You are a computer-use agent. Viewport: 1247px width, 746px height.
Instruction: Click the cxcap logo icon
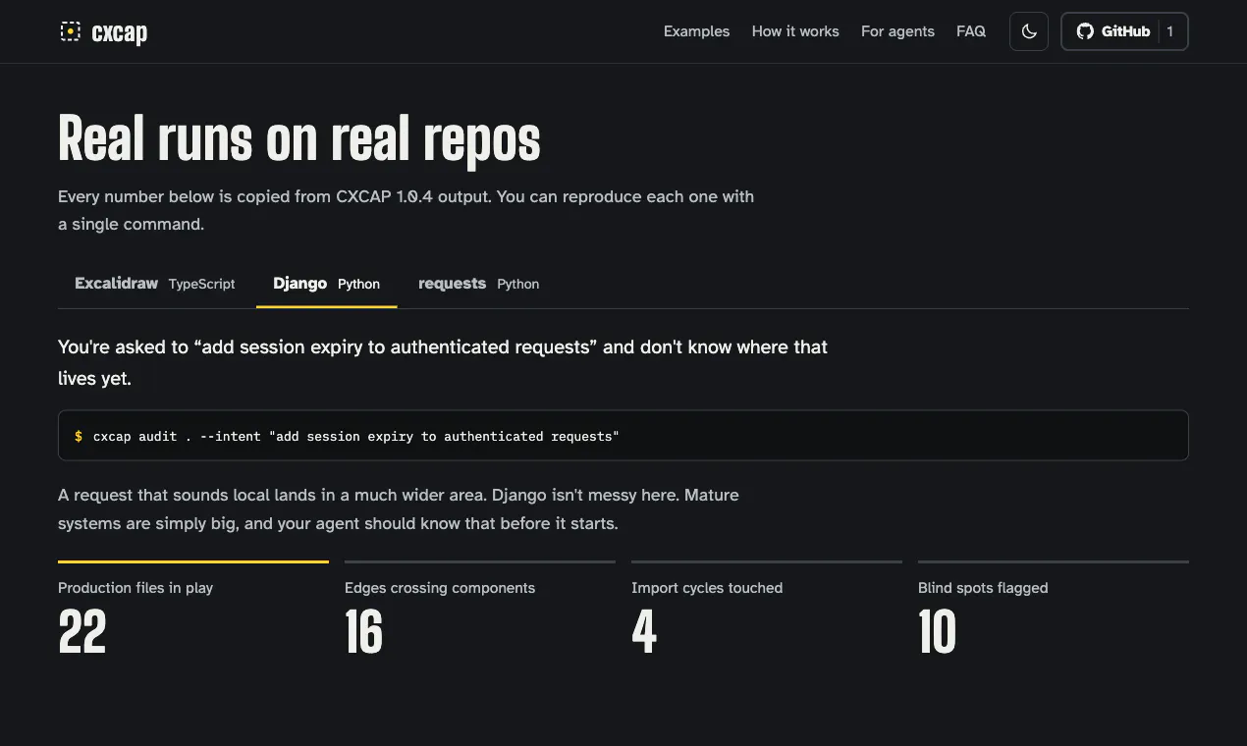[70, 31]
